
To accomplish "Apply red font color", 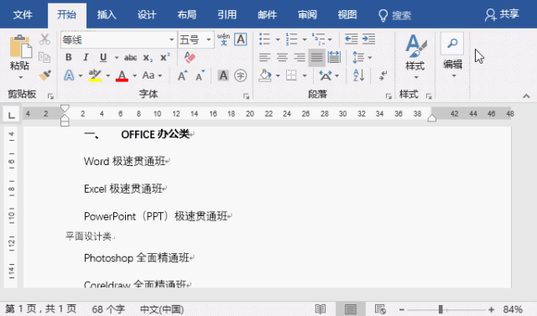I will tap(122, 75).
